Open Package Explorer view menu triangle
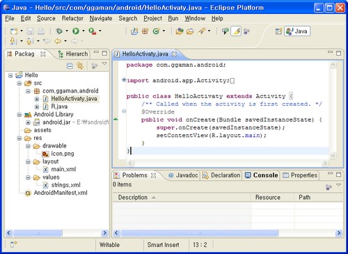 click(104, 63)
